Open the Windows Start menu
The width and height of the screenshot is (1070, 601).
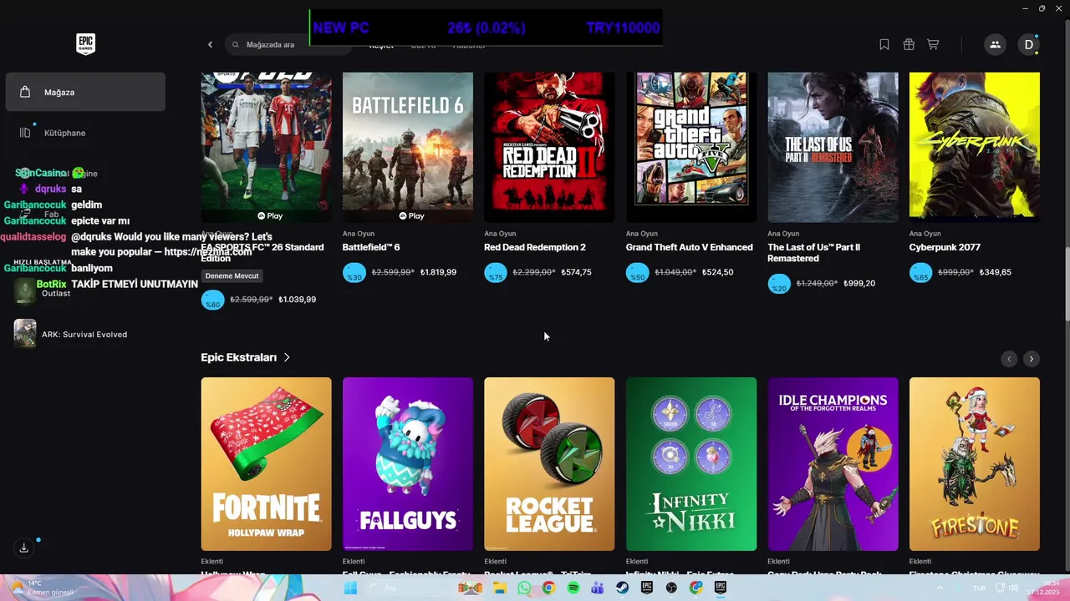point(350,588)
